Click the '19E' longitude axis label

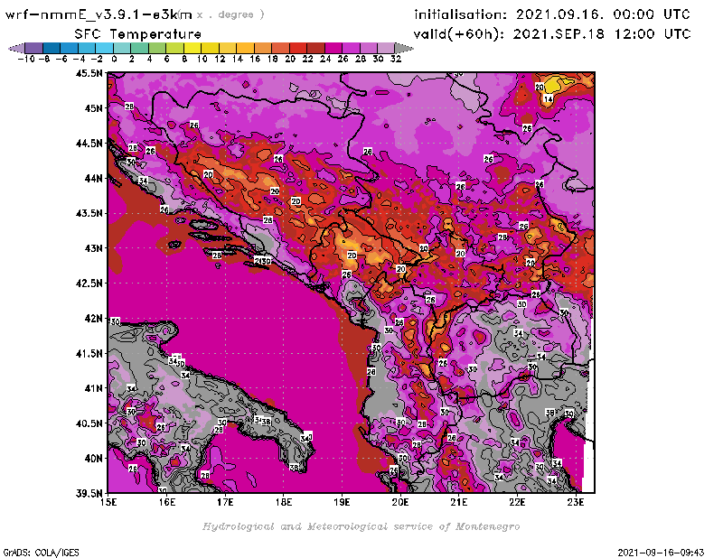[343, 502]
